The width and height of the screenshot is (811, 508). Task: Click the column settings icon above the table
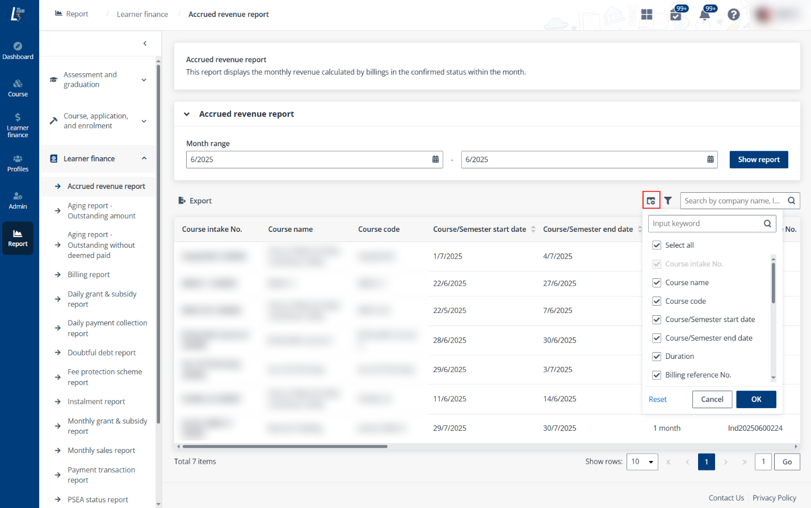[x=651, y=200]
